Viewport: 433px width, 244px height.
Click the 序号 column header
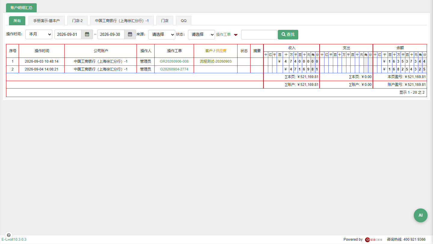(13, 51)
